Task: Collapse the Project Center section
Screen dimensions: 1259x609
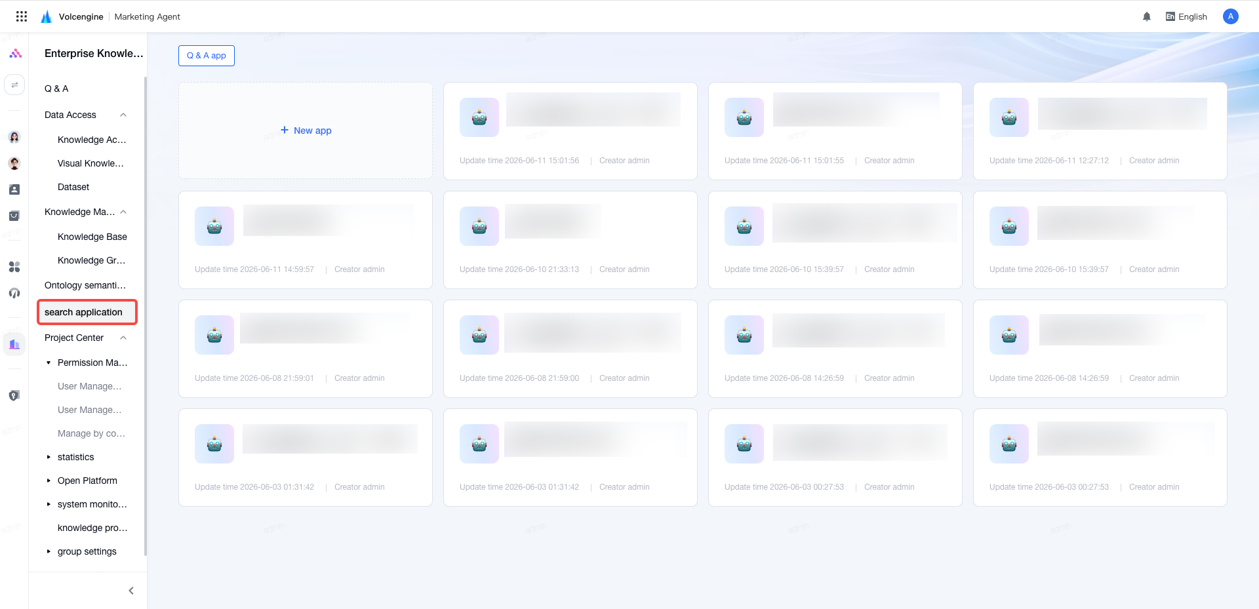Action: 123,338
